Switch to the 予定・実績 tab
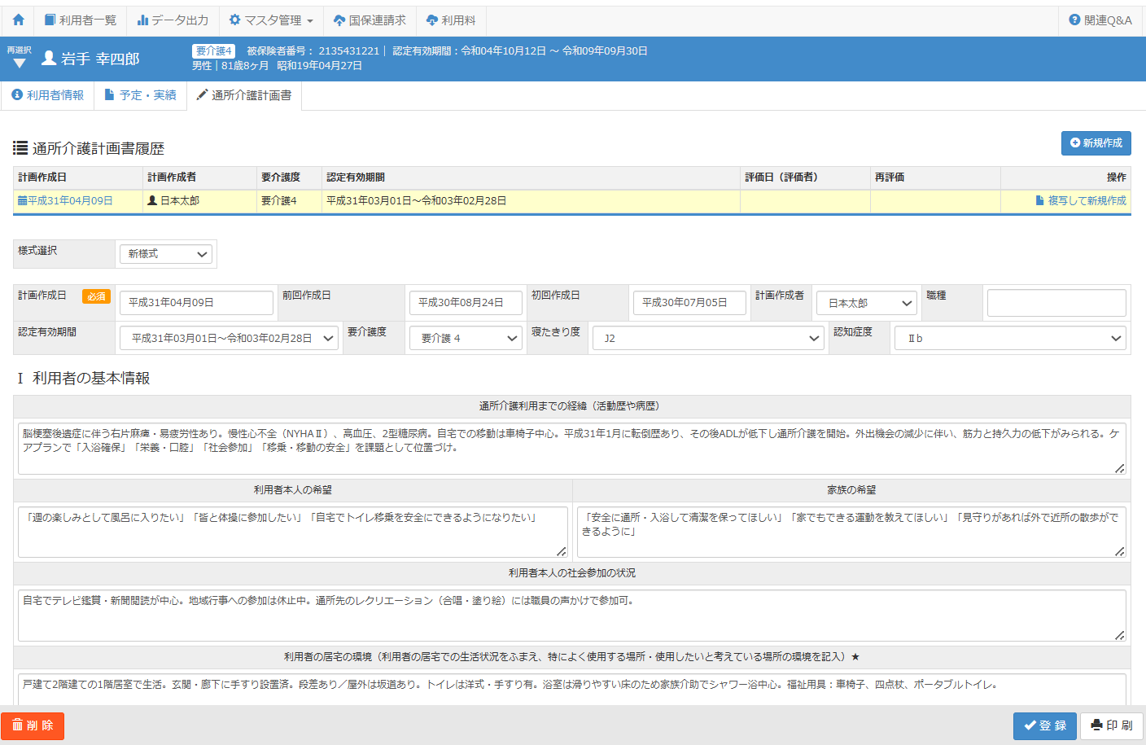 [x=140, y=95]
